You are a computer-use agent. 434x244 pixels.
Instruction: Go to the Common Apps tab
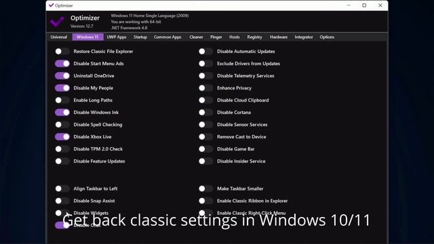click(167, 37)
